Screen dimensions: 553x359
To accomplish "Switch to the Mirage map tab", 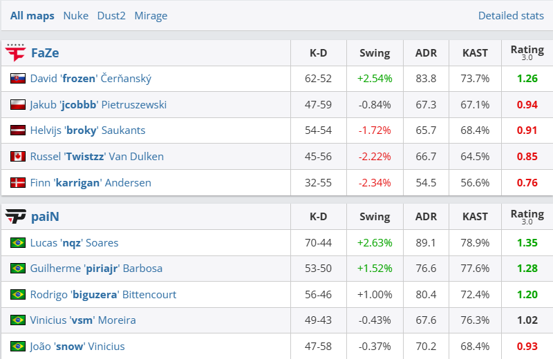I will pos(151,15).
